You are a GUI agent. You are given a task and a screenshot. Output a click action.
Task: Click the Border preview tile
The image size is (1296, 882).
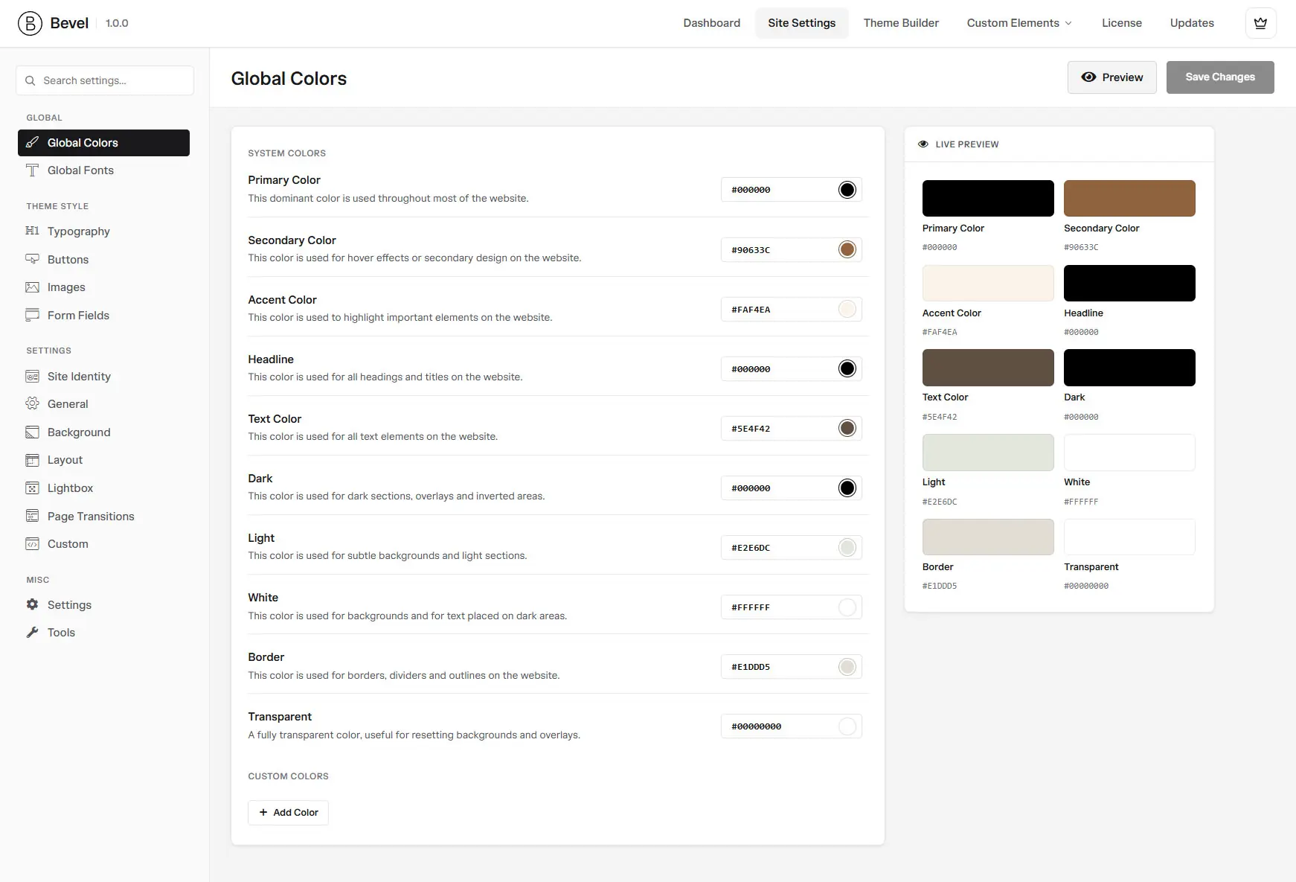(x=988, y=537)
